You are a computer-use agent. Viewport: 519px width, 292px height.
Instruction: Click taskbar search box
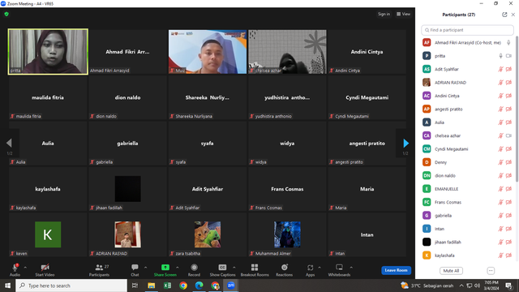[x=71, y=286]
